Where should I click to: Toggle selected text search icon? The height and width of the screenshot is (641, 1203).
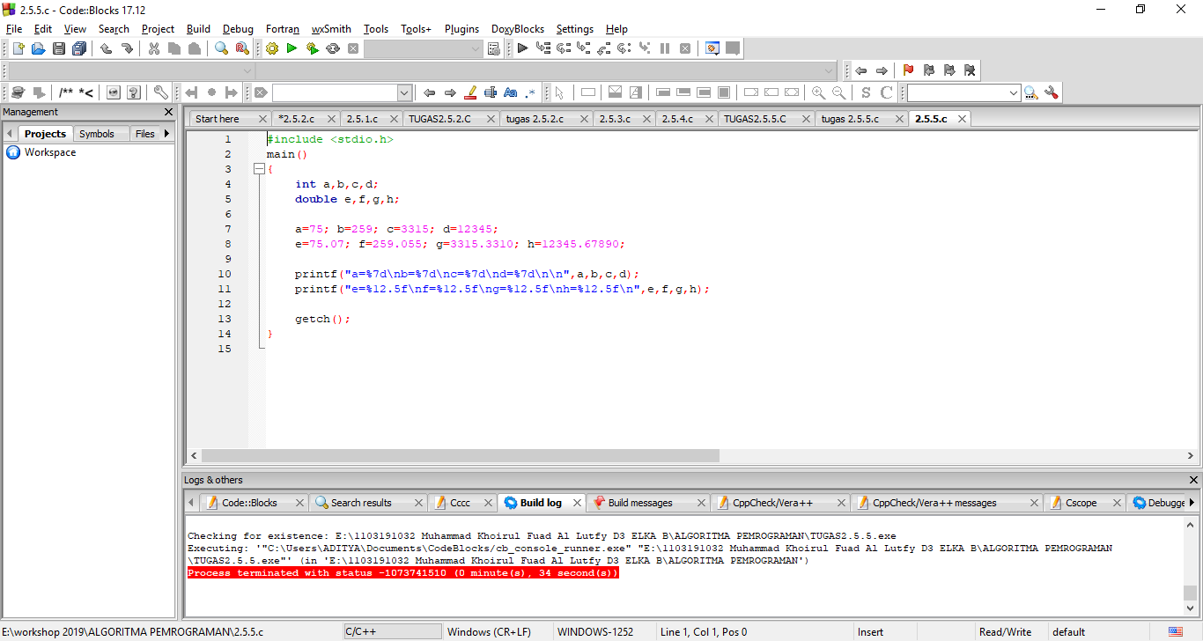(x=491, y=92)
